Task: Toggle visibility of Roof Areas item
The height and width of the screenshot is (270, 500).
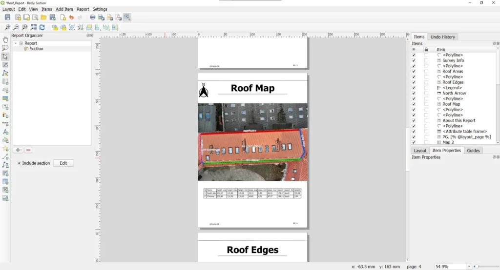Action: pyautogui.click(x=414, y=71)
